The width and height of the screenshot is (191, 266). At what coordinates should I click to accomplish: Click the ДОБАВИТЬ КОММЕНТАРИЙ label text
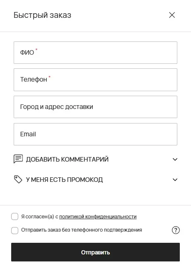point(68,159)
